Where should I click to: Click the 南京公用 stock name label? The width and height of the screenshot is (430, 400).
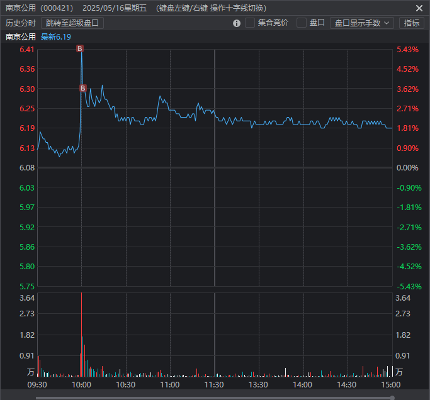click(x=21, y=36)
